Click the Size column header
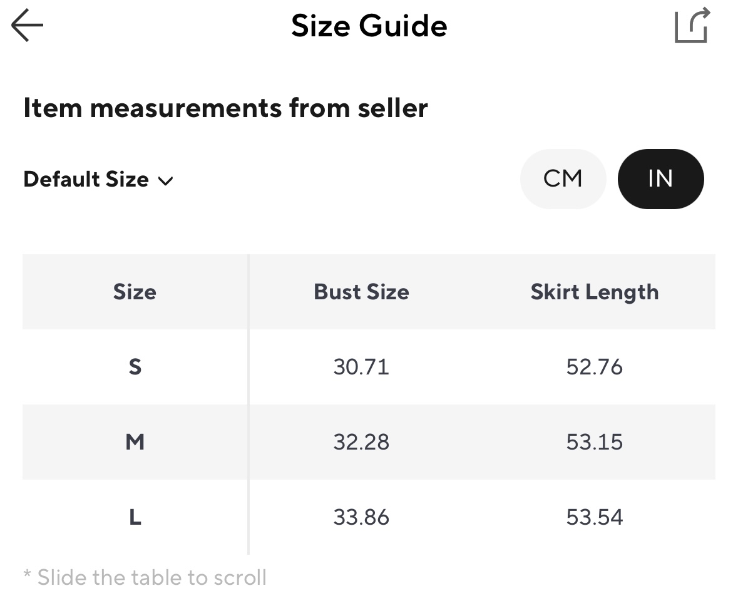 pyautogui.click(x=135, y=292)
